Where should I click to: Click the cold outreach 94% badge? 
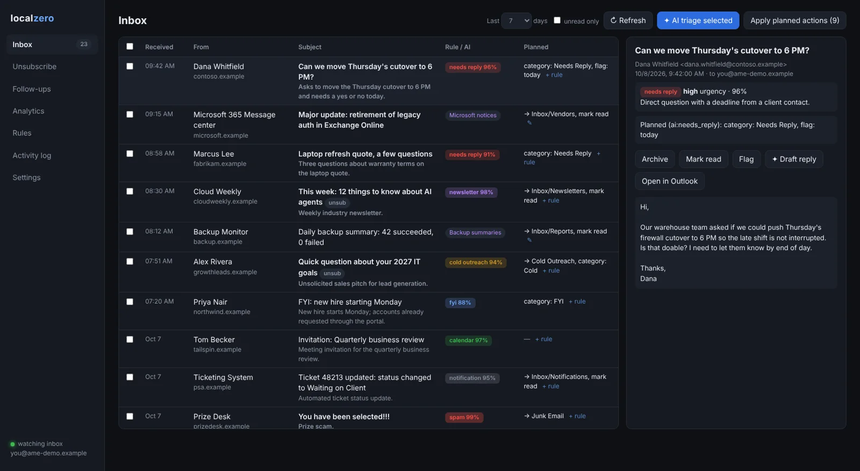click(476, 263)
